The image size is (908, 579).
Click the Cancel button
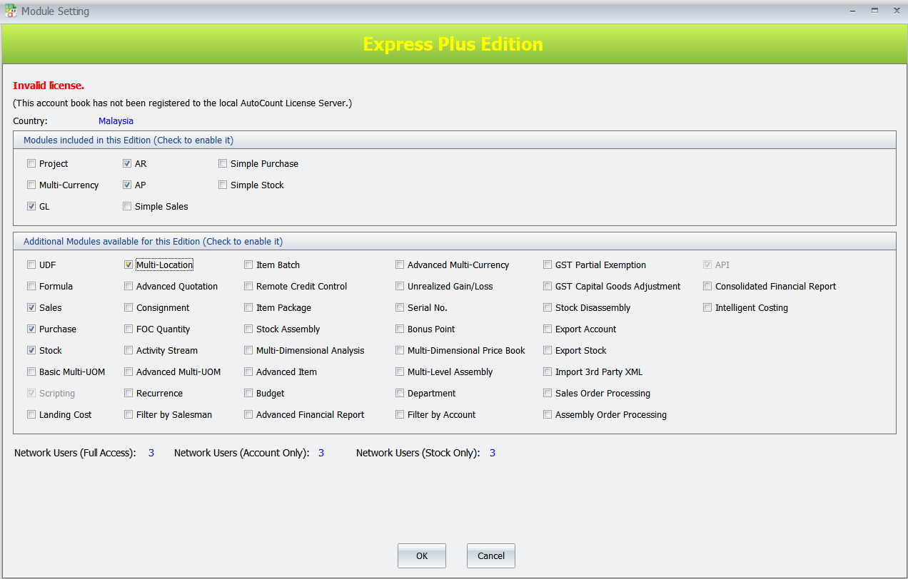click(x=490, y=556)
